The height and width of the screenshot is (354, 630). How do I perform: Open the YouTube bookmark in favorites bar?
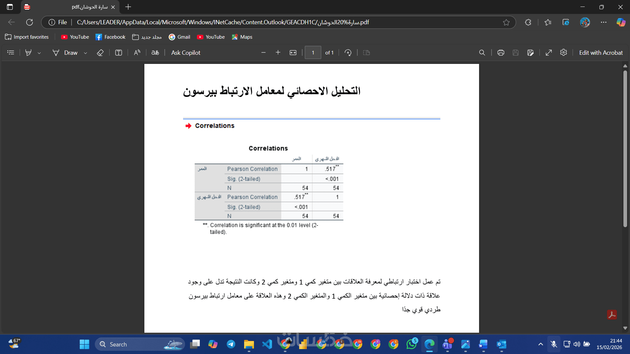coord(75,37)
